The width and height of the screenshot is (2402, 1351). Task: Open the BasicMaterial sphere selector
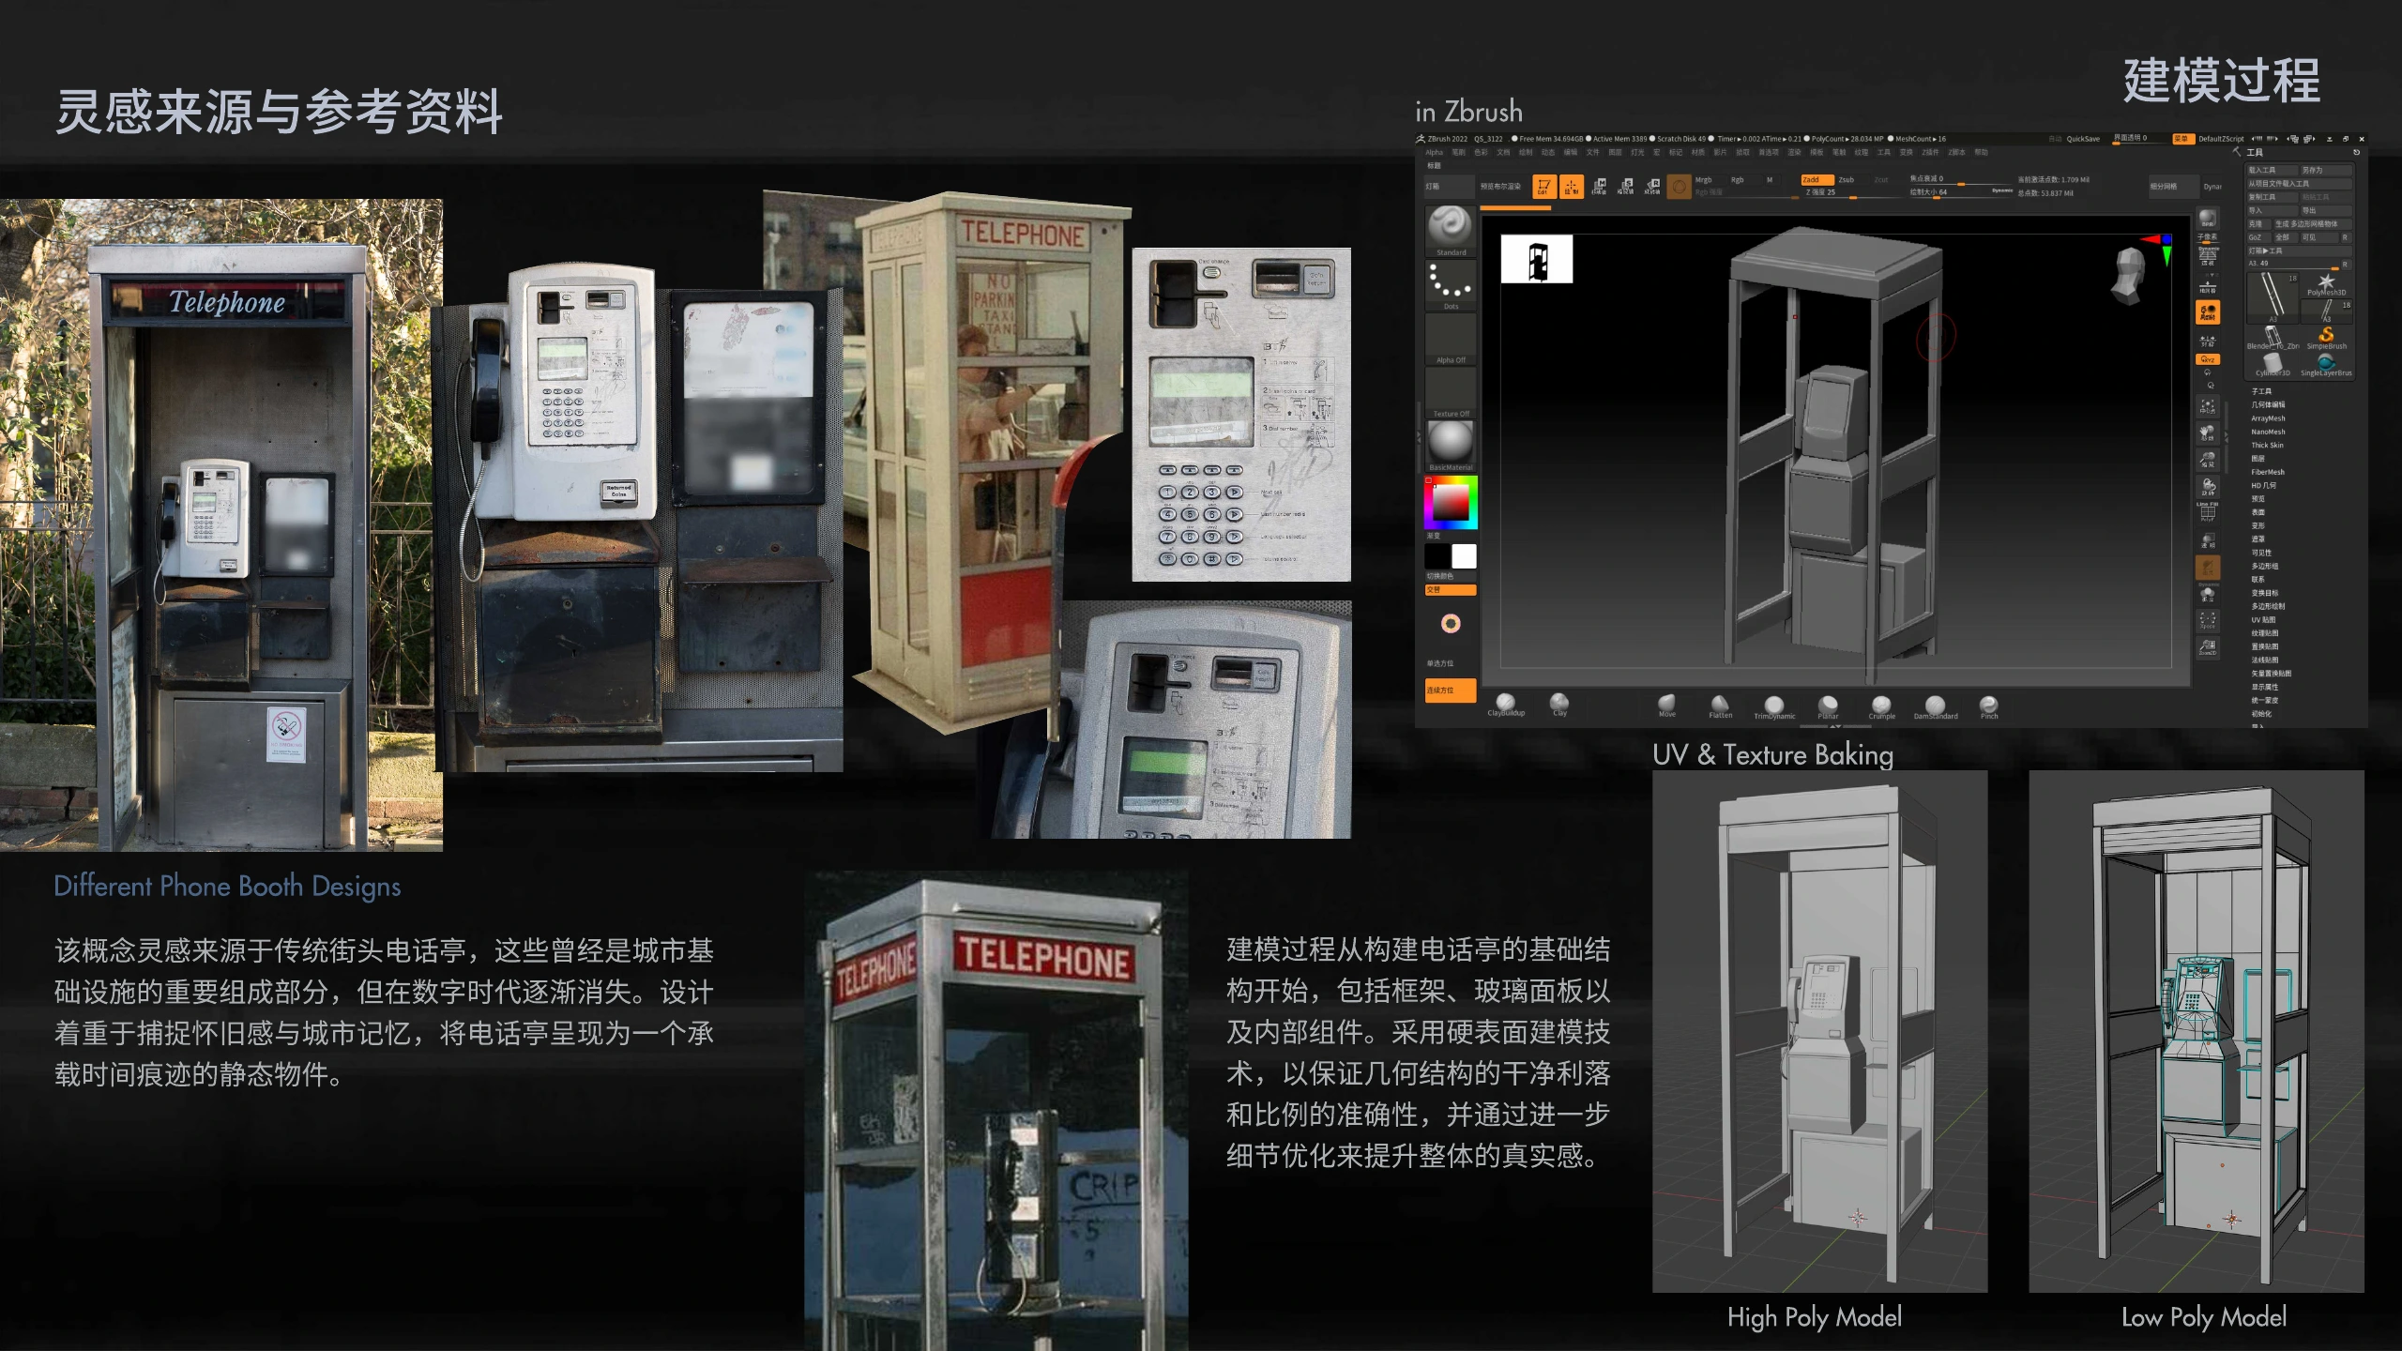[1451, 446]
